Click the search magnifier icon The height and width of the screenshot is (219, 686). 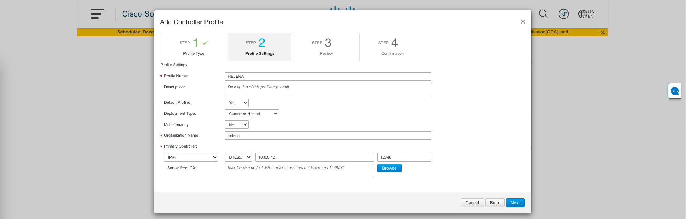pos(543,14)
